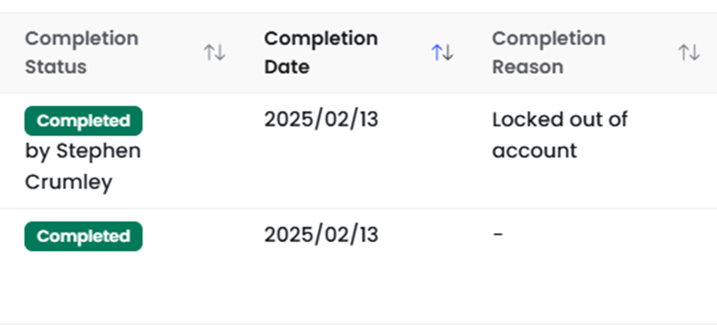Screen dimensions: 717x326
Task: Click the Locked out of account reason
Action: coord(561,136)
